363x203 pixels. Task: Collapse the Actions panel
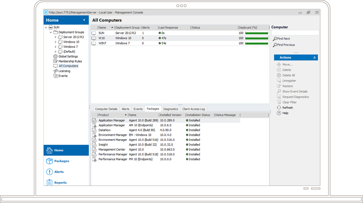click(314, 57)
